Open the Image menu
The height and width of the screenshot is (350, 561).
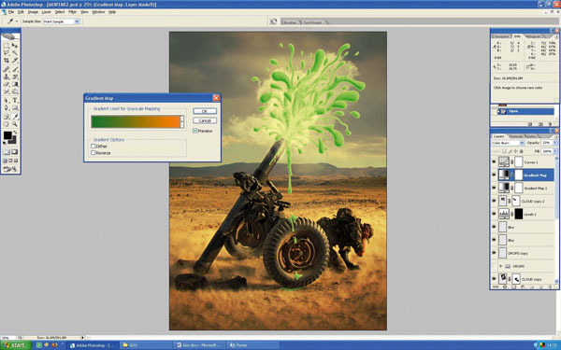tap(33, 12)
